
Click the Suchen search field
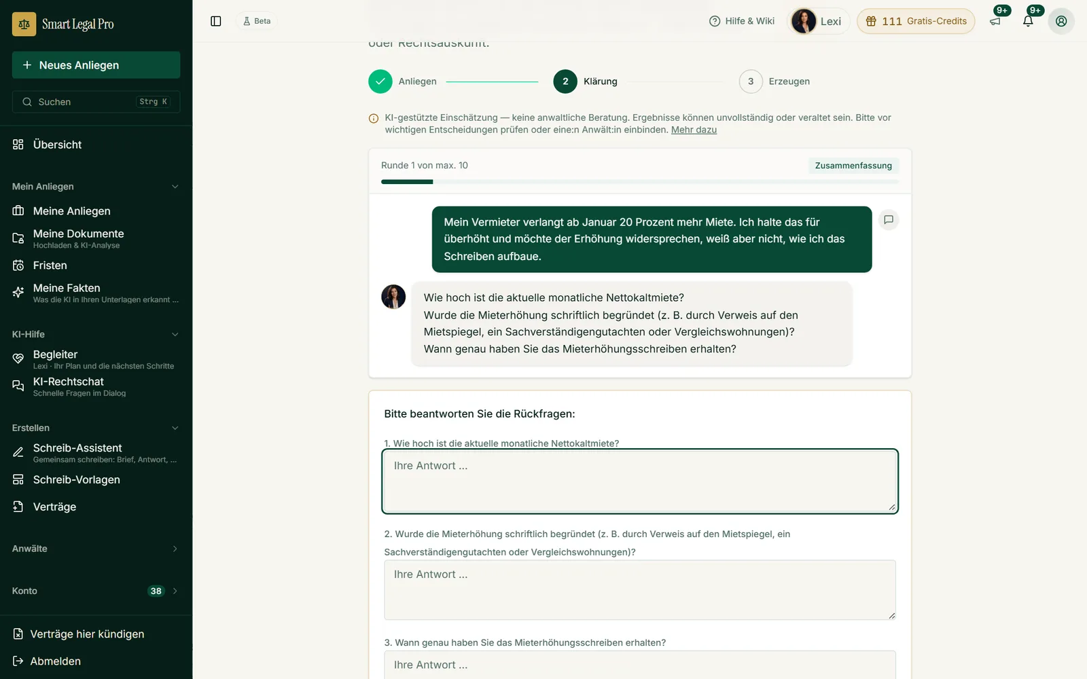[96, 102]
